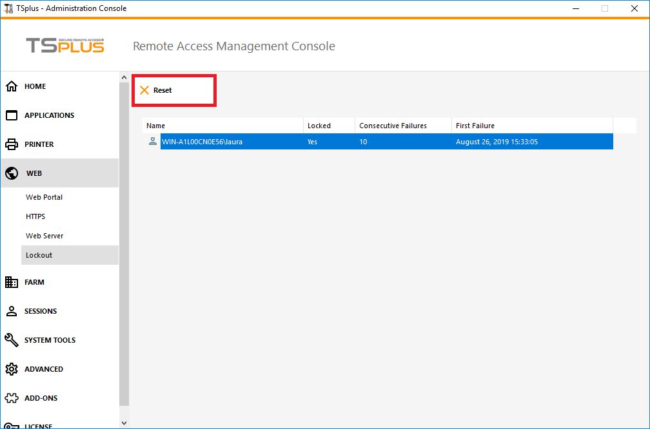Click the Add-Ons puzzle piece icon
Image resolution: width=650 pixels, height=429 pixels.
point(12,398)
